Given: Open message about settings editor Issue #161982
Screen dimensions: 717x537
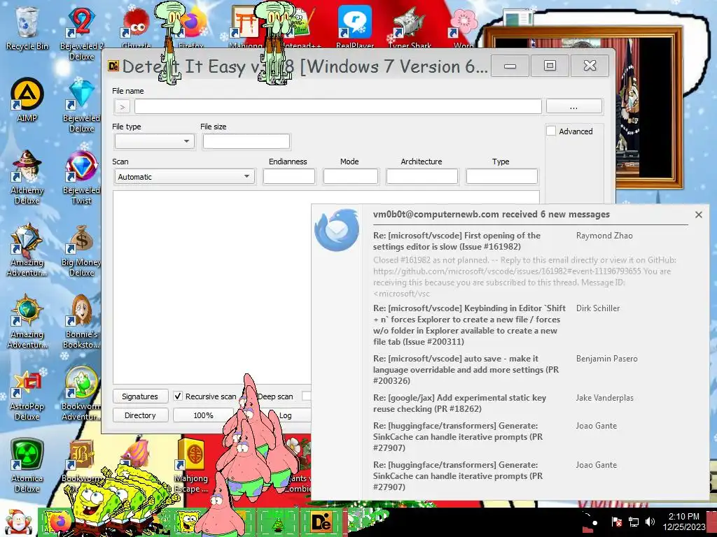Looking at the screenshot, I should point(457,241).
